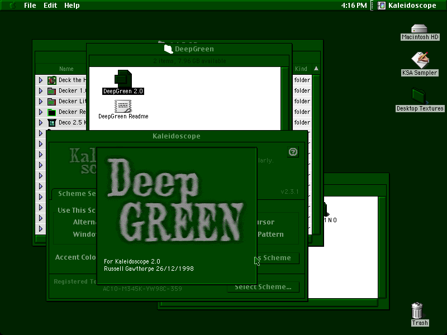Screen dimensions: 447x335
Task: Click the partially hidden 's Scheme' button
Action: 278,258
